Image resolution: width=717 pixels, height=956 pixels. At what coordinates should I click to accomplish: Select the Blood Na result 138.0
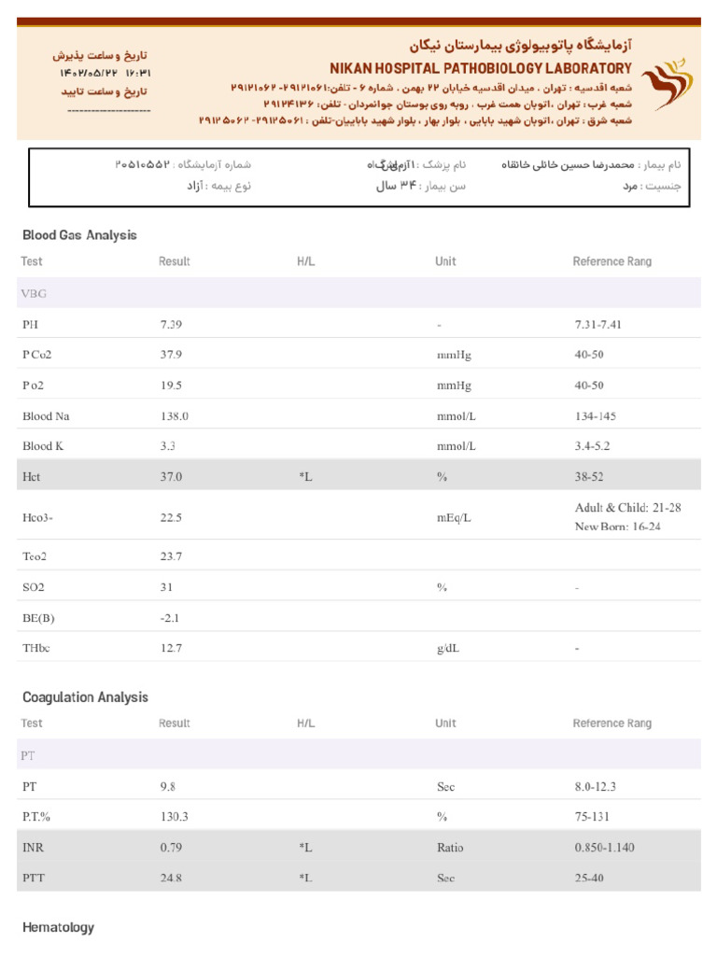click(175, 416)
